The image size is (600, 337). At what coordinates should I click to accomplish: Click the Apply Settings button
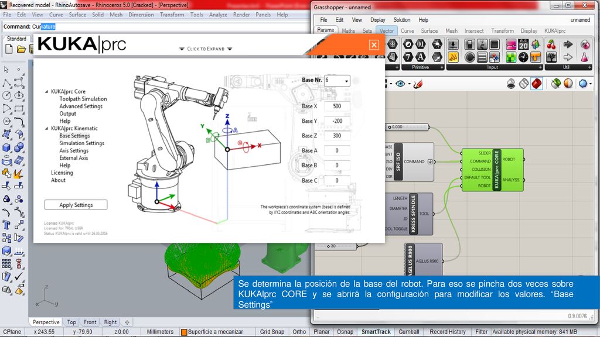(76, 205)
